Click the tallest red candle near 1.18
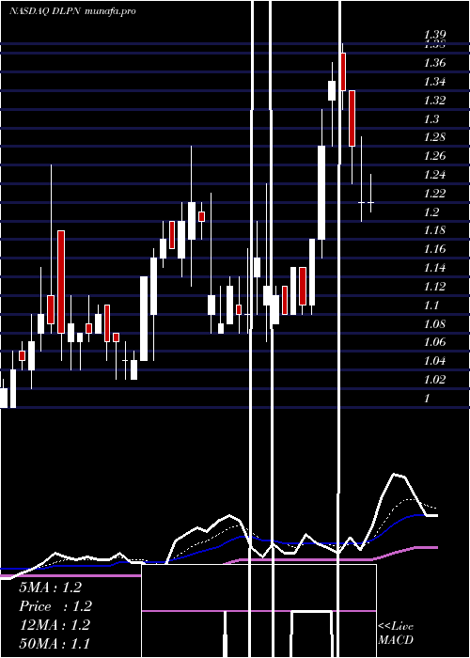The width and height of the screenshot is (470, 658). click(x=61, y=282)
